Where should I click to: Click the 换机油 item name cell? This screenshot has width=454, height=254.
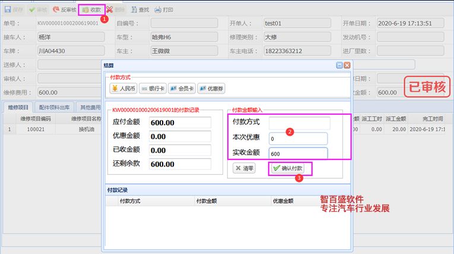point(86,129)
